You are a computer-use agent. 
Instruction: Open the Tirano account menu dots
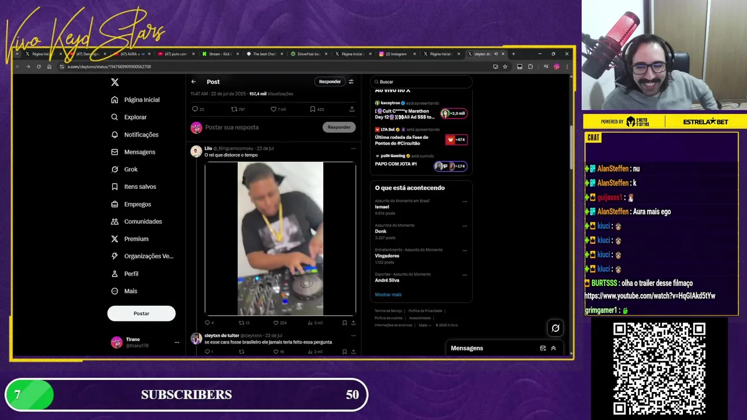coord(177,342)
